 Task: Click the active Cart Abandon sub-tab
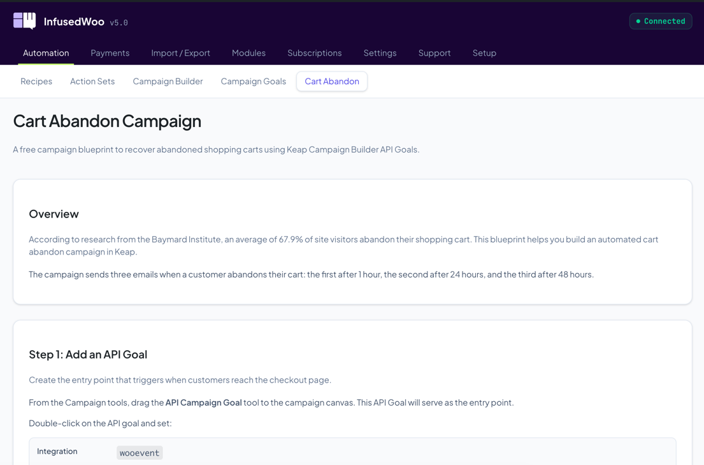[x=331, y=81]
